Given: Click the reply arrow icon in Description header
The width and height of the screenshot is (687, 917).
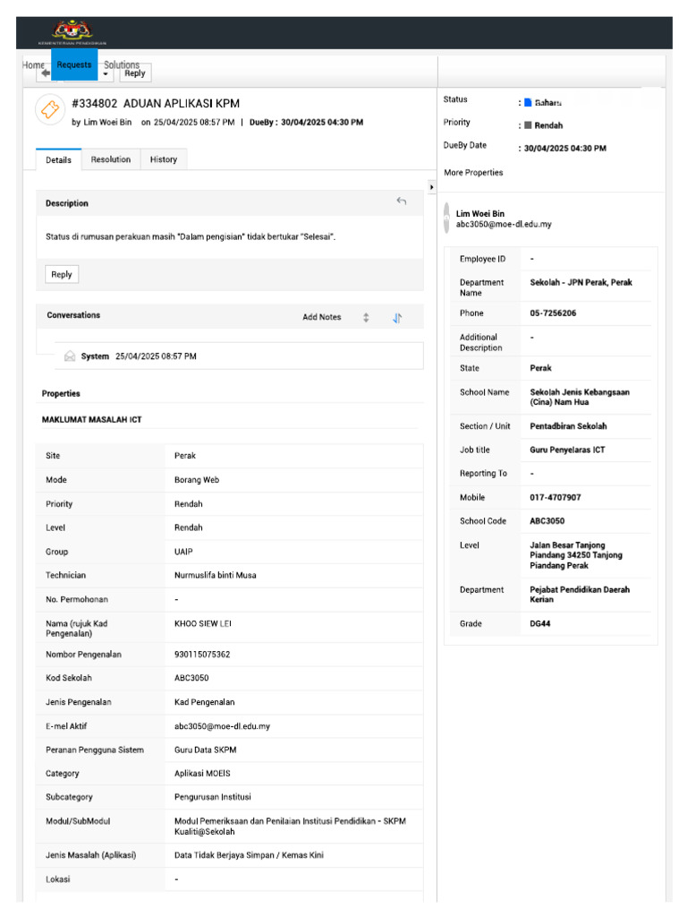Looking at the screenshot, I should [x=401, y=201].
